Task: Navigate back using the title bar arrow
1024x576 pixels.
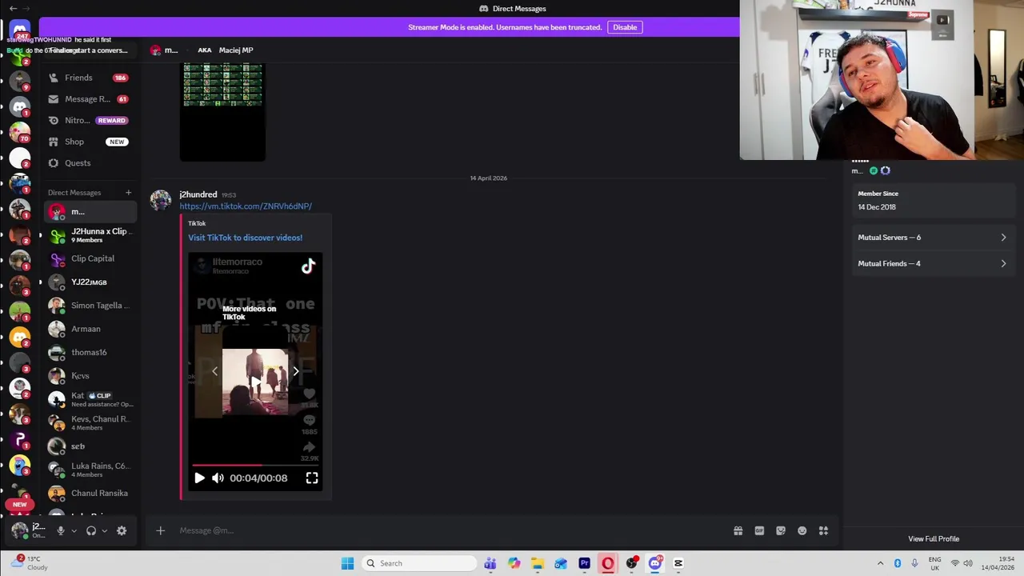Action: click(x=13, y=8)
